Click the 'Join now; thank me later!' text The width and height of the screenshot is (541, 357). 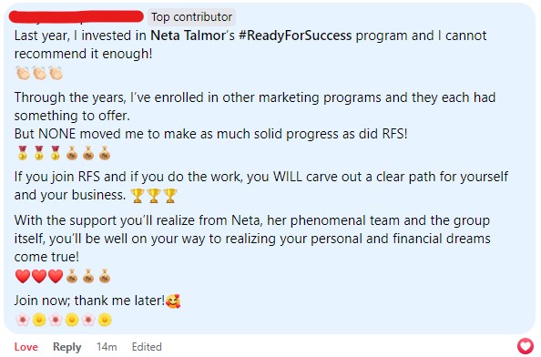pyautogui.click(x=89, y=301)
